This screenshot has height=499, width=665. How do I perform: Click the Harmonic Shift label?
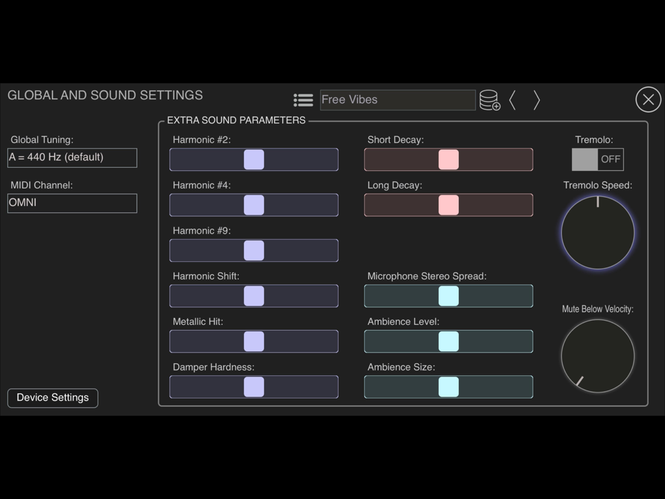point(206,276)
